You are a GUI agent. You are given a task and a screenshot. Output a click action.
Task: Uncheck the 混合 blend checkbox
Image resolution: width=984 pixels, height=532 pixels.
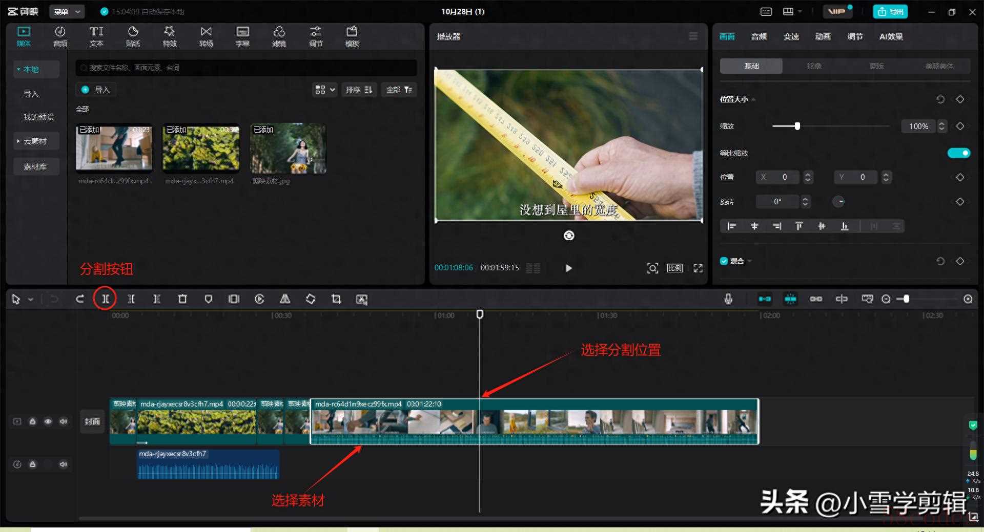click(724, 261)
